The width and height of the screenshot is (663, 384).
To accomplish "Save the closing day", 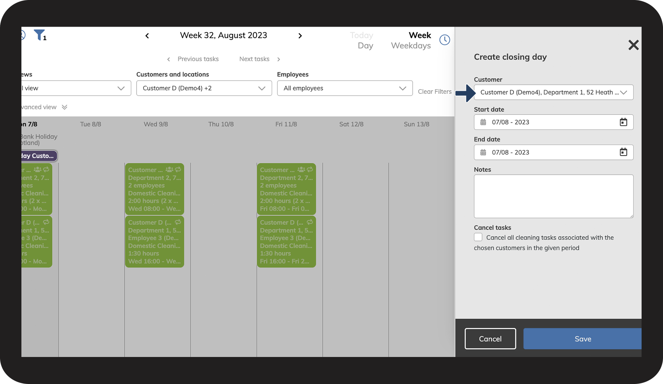I will click(582, 339).
